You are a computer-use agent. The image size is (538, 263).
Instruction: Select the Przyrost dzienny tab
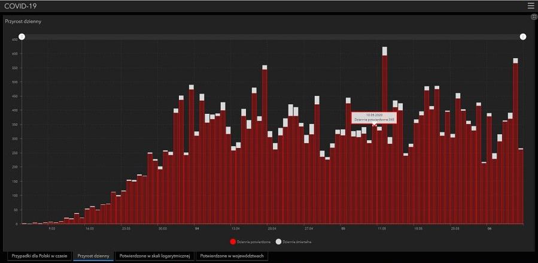click(93, 256)
